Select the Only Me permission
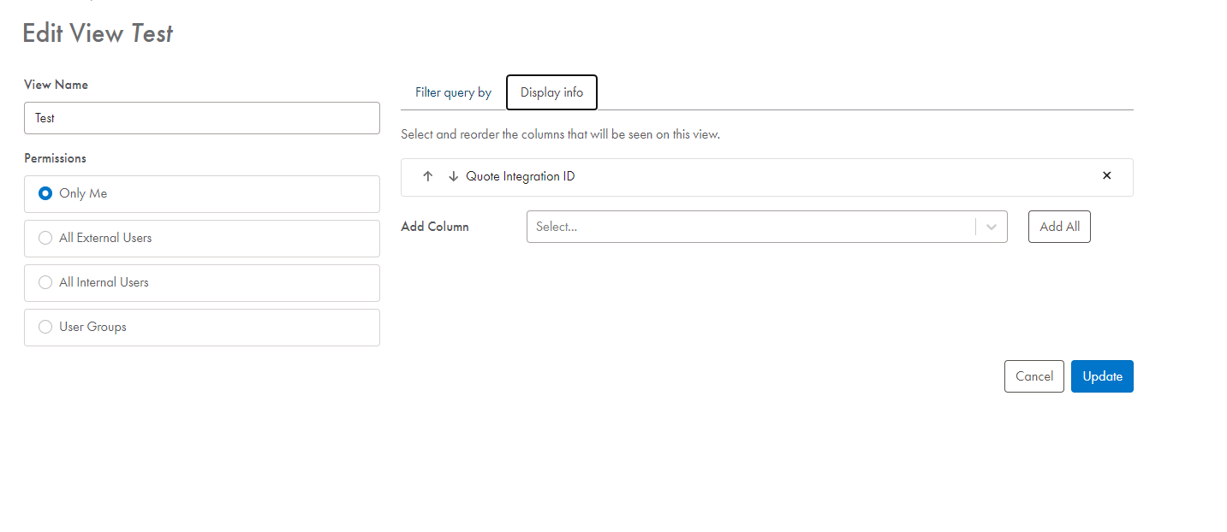 46,193
